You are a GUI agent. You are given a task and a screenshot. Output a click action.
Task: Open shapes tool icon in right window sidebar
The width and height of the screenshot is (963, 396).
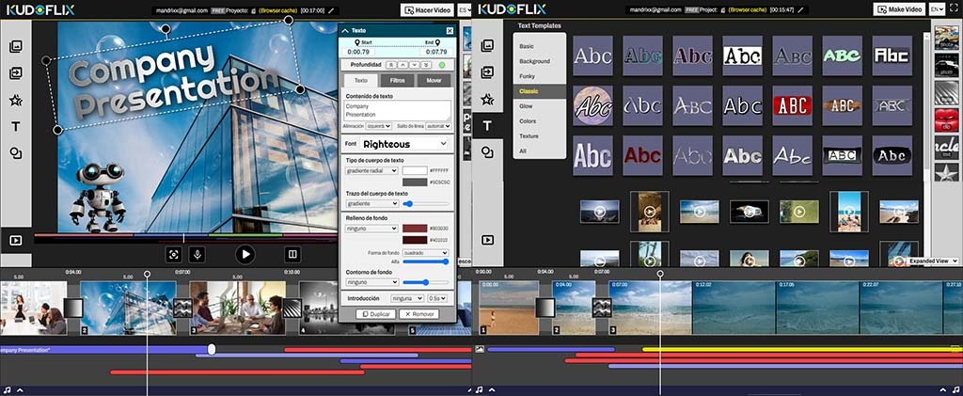[488, 151]
